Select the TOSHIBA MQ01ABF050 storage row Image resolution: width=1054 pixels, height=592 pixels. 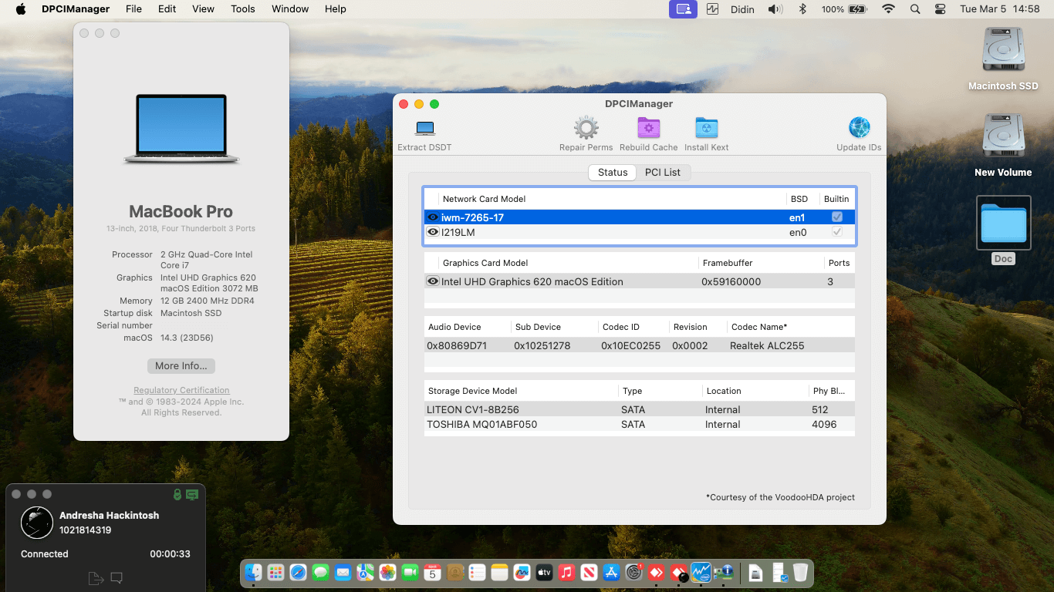point(640,424)
